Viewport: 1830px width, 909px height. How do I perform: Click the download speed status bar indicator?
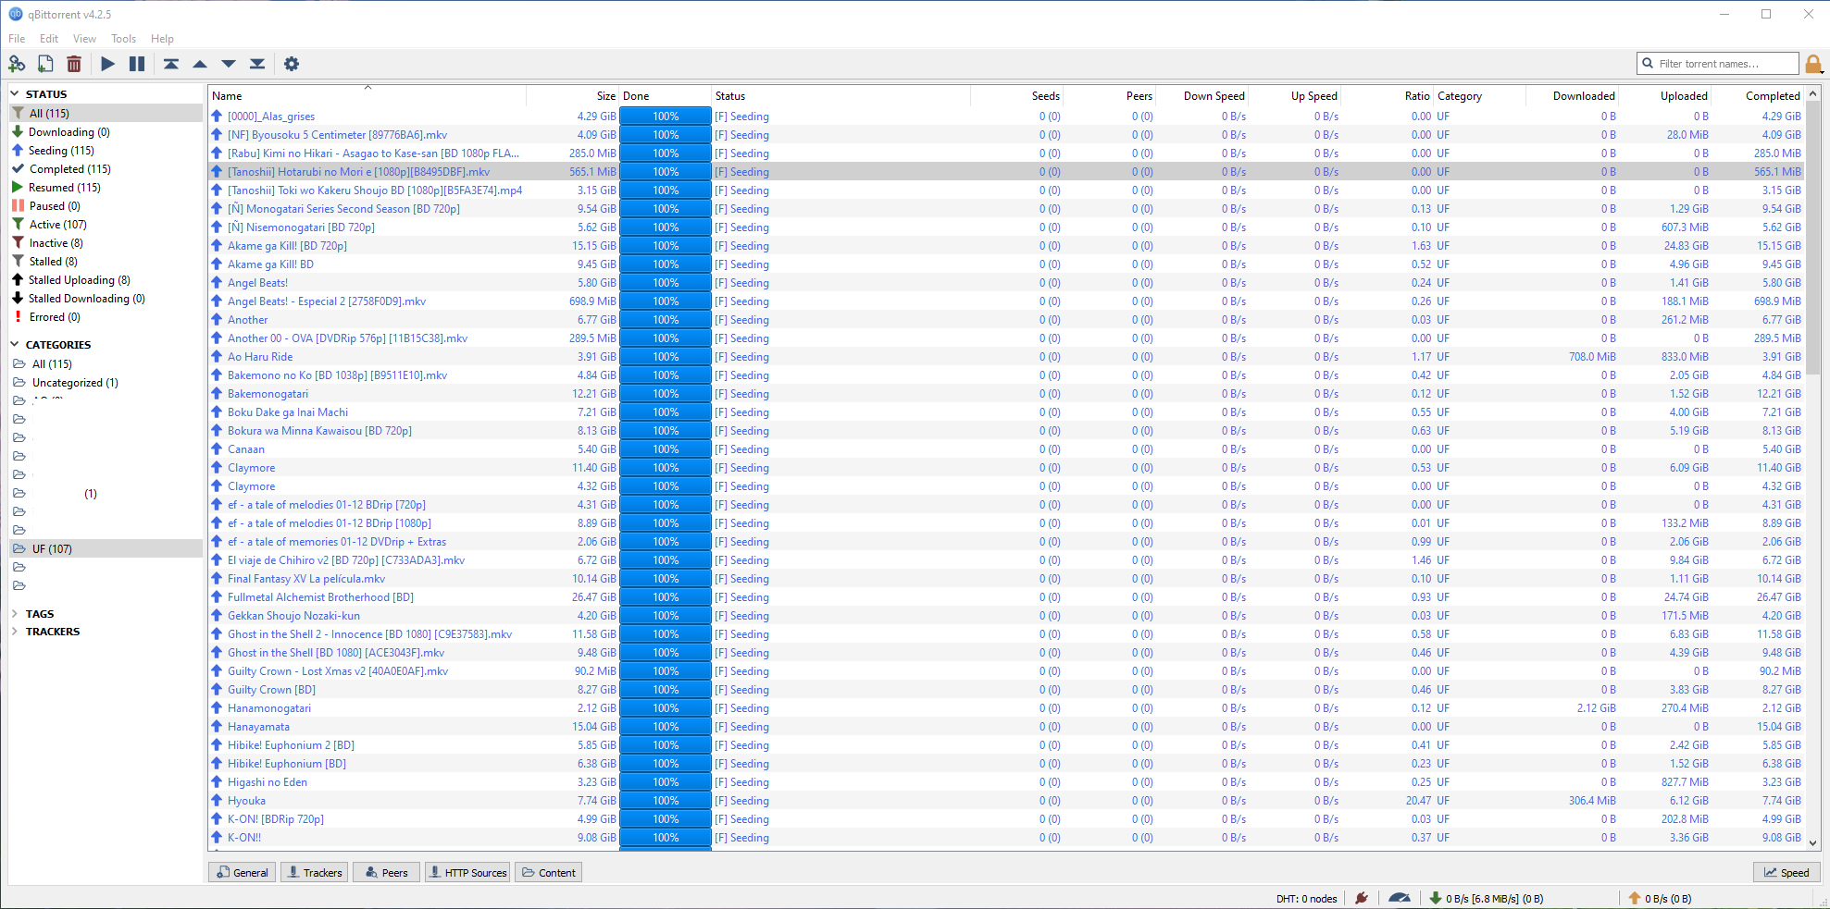1487,898
